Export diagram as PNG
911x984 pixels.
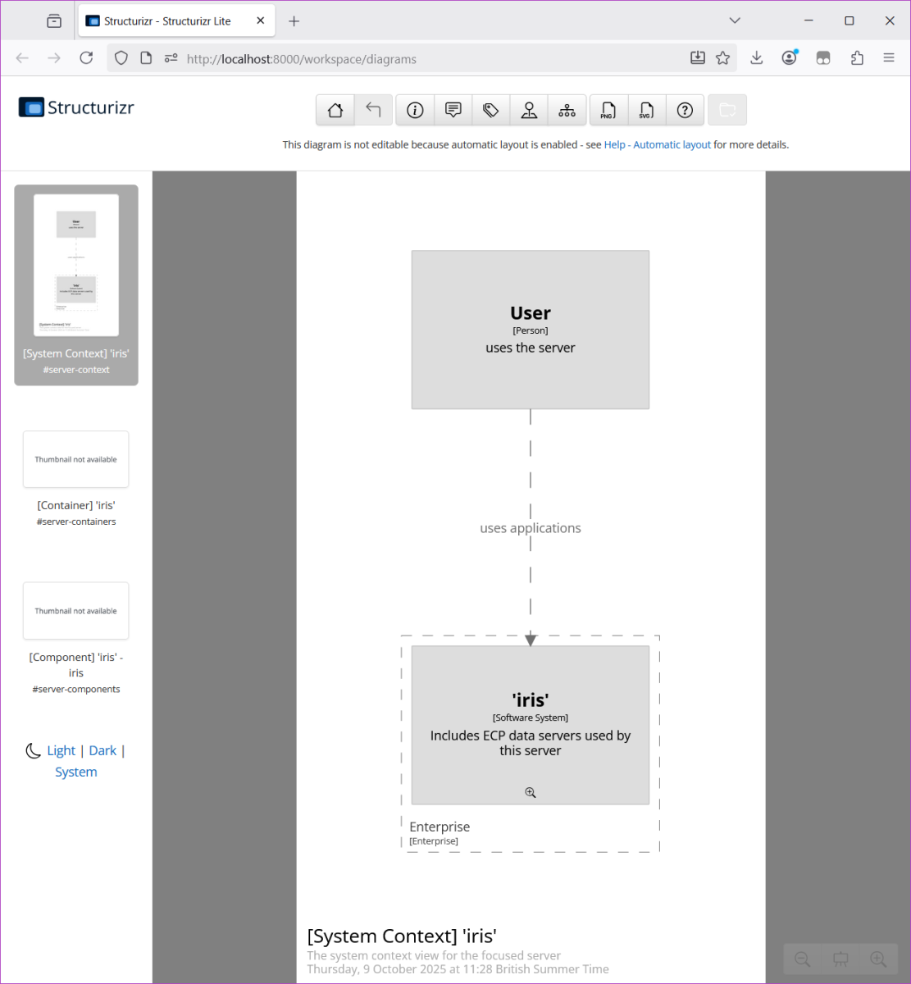point(608,110)
